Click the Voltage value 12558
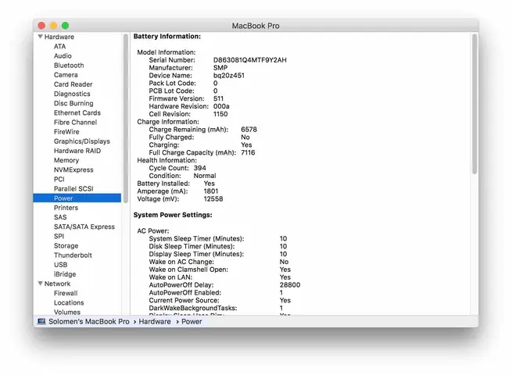The height and width of the screenshot is (375, 512). point(213,198)
